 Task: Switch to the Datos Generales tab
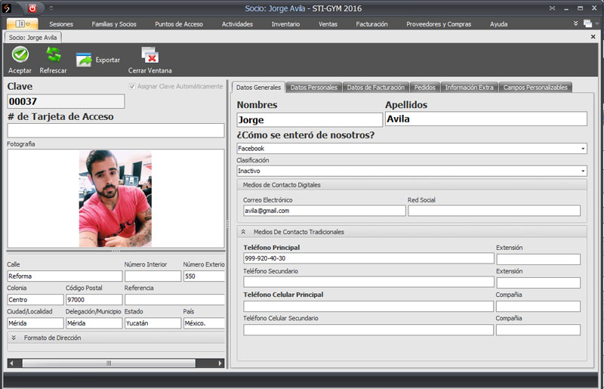point(258,88)
